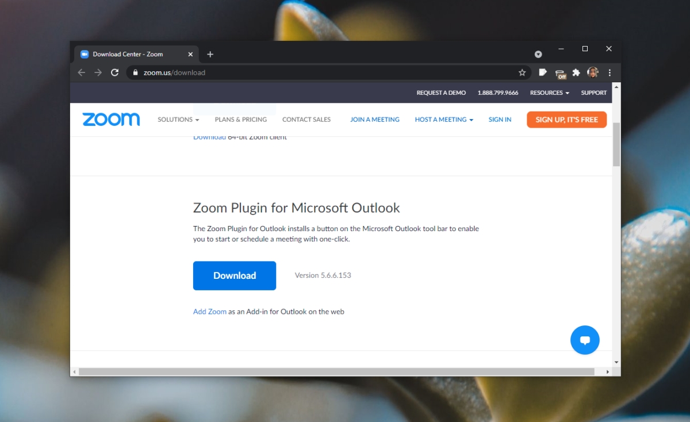
Task: Go forward with the browser forward arrow
Action: coord(98,72)
